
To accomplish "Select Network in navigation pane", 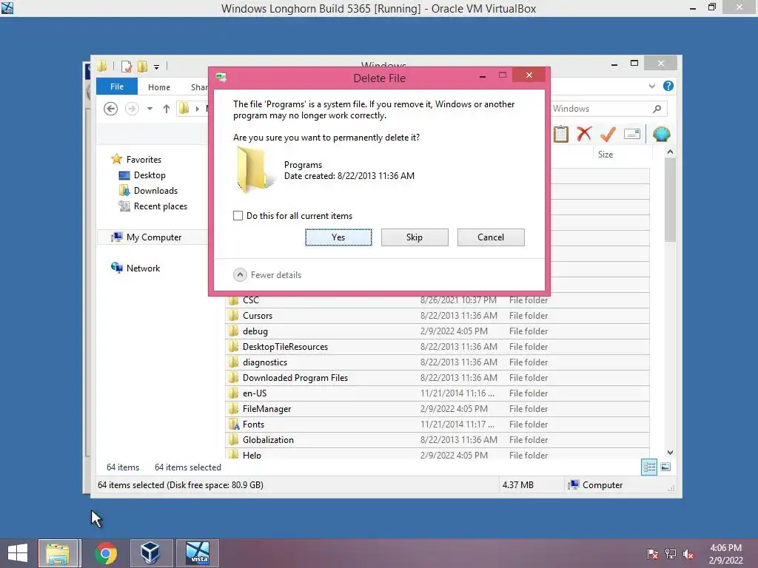I will (x=143, y=268).
